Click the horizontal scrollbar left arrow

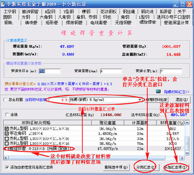coord(6,158)
